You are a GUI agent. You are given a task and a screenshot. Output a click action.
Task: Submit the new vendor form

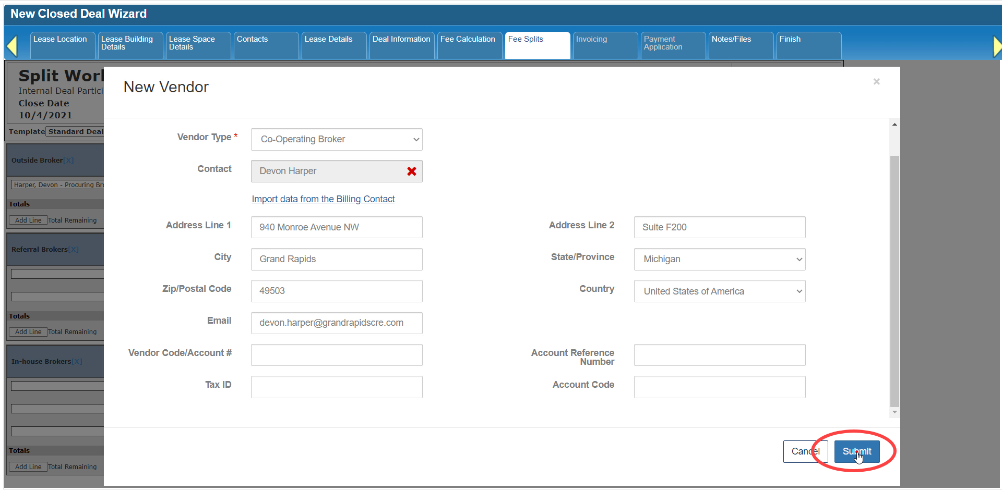tap(856, 451)
